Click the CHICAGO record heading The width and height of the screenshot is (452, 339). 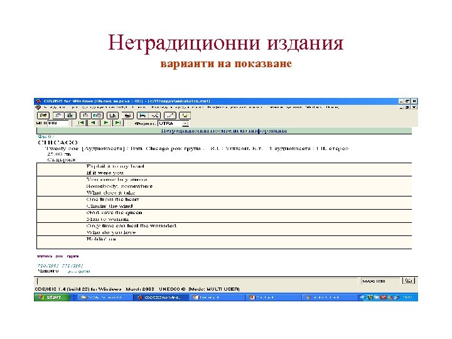coord(58,143)
